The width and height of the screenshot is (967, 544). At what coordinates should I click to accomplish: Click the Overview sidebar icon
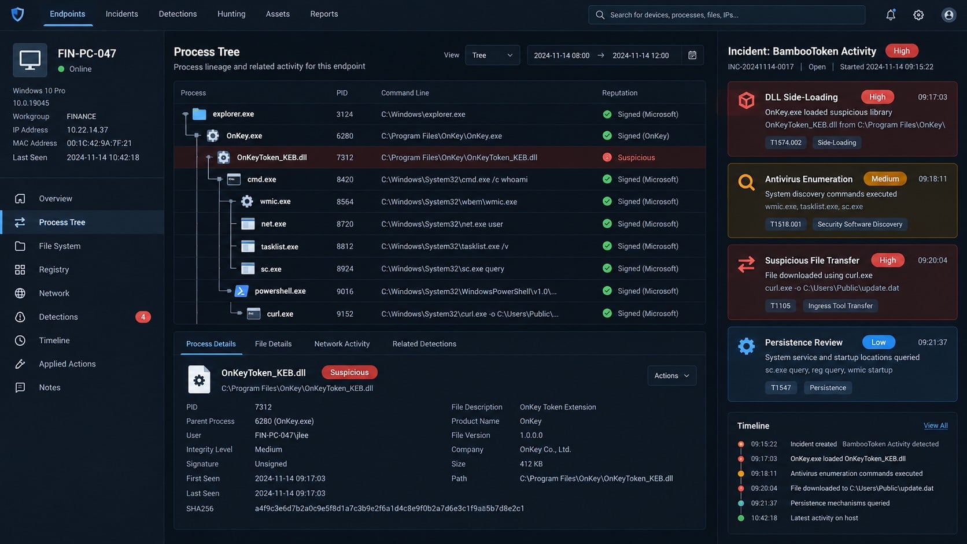click(x=20, y=198)
